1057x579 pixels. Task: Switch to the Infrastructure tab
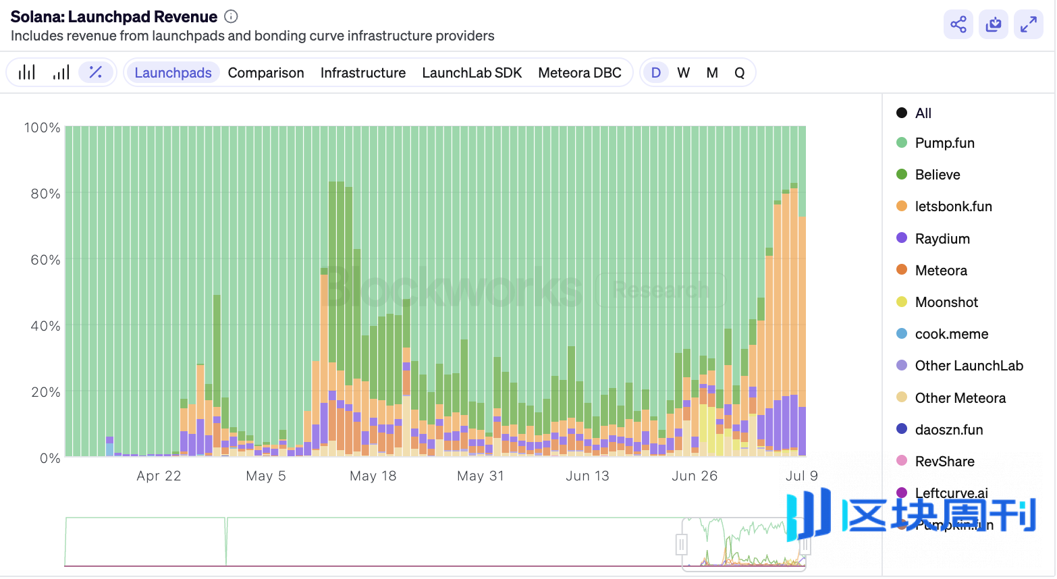pos(363,72)
